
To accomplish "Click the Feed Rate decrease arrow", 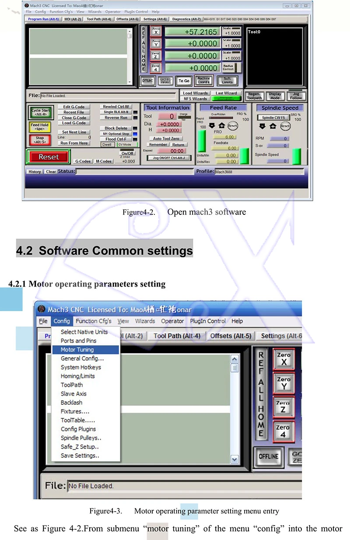I will (212, 126).
